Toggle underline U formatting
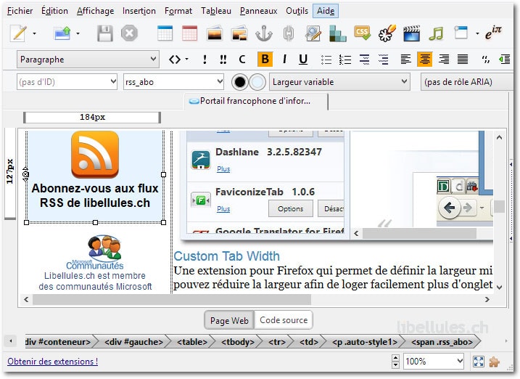 pyautogui.click(x=302, y=60)
